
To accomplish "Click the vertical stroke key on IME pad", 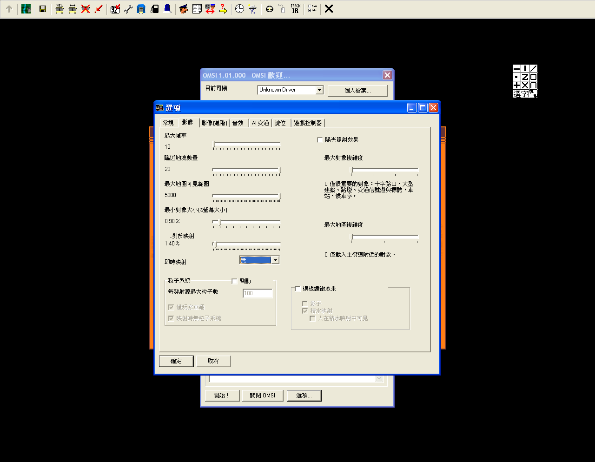I will pos(525,69).
